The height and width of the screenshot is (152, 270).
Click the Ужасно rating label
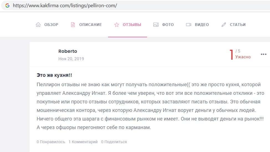click(x=243, y=57)
